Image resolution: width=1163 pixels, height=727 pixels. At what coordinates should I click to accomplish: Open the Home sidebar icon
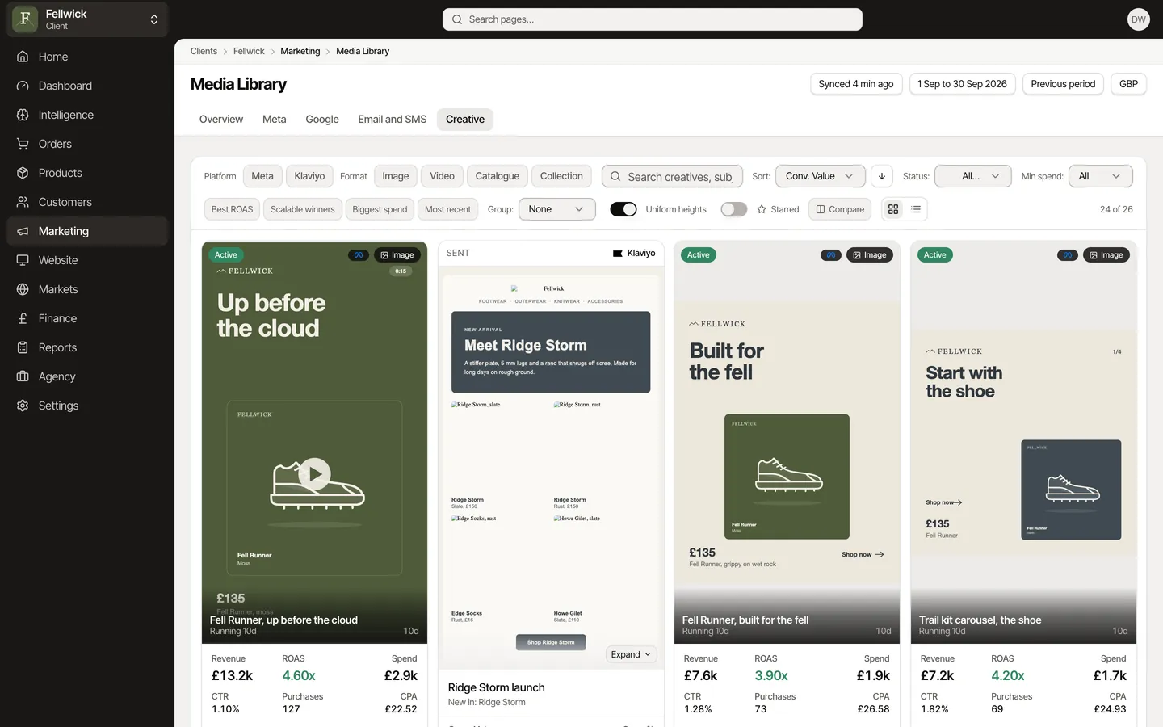click(x=23, y=57)
